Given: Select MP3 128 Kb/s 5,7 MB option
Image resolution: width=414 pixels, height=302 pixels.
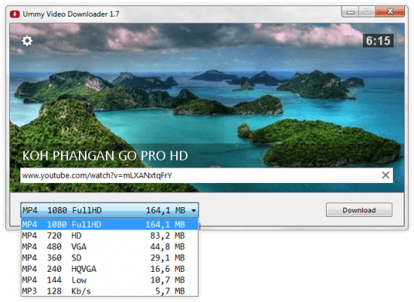Looking at the screenshot, I should tap(110, 291).
